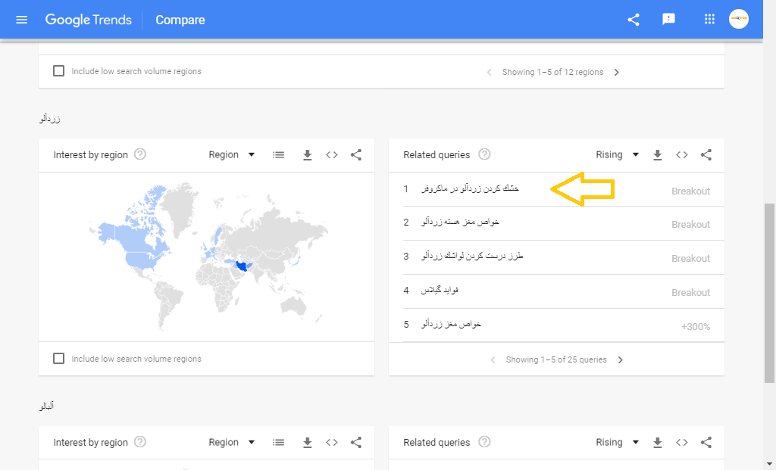This screenshot has width=776, height=470.
Task: Open the fifth query with +300%
Action: [452, 325]
